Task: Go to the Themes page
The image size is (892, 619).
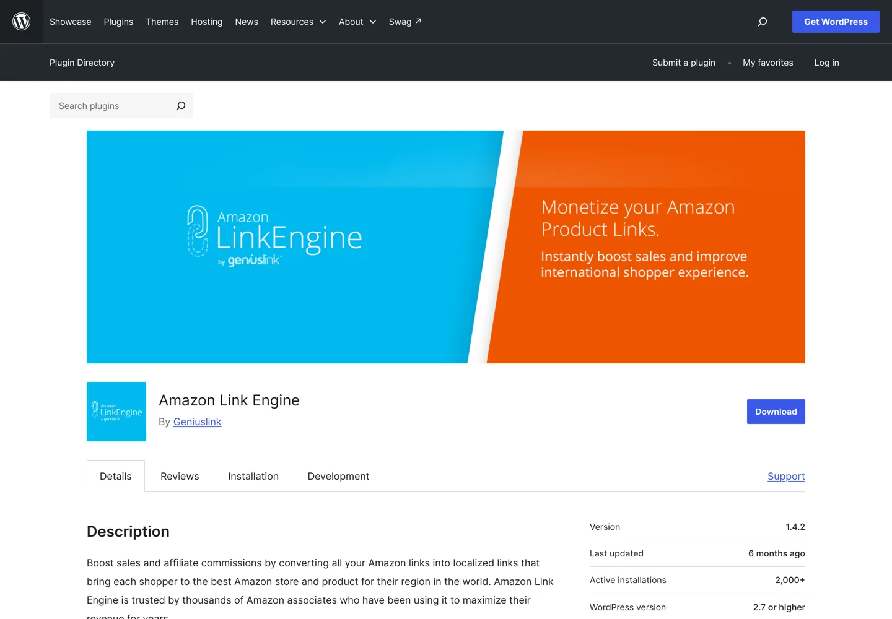Action: [162, 22]
